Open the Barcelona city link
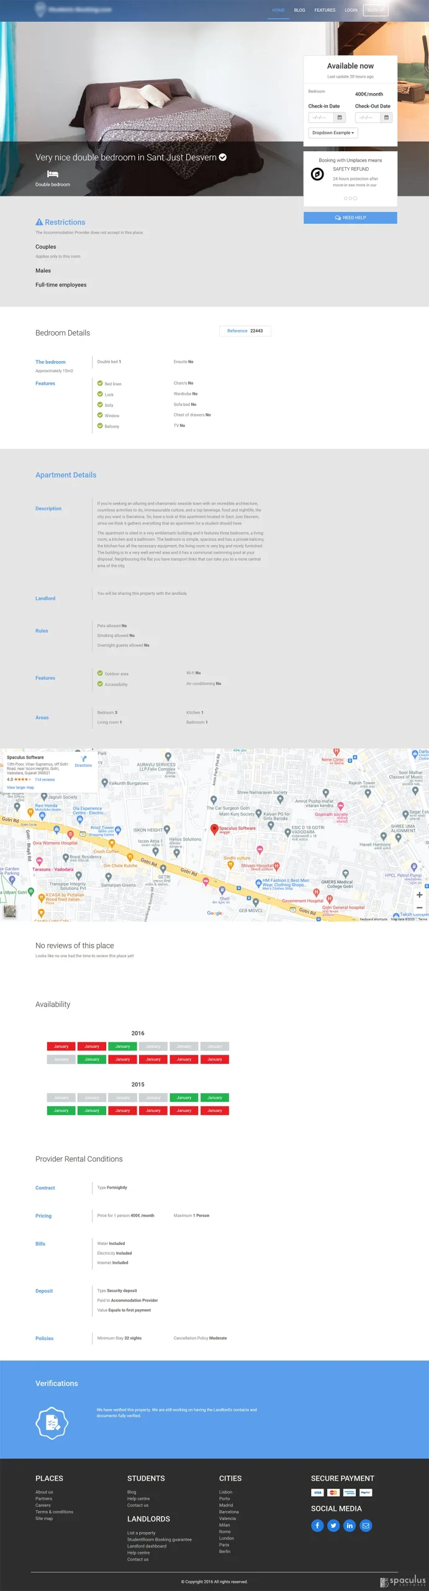Viewport: 429px width, 1591px height. point(229,1511)
